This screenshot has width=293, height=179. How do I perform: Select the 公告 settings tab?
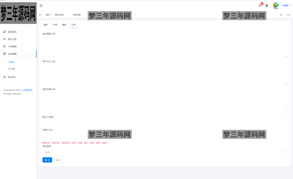tap(73, 25)
